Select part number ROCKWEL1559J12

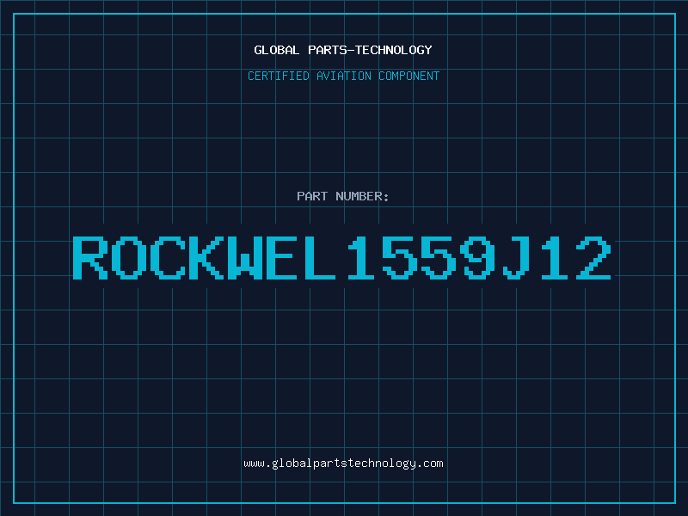[342, 257]
